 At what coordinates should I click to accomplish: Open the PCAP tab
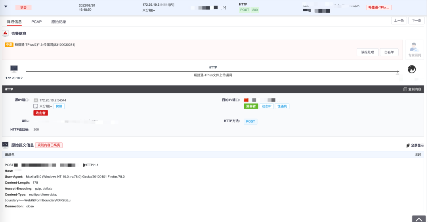click(36, 22)
